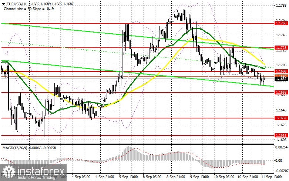Select the red 1.1668 price level label
289x181 pixels.
[x=281, y=92]
